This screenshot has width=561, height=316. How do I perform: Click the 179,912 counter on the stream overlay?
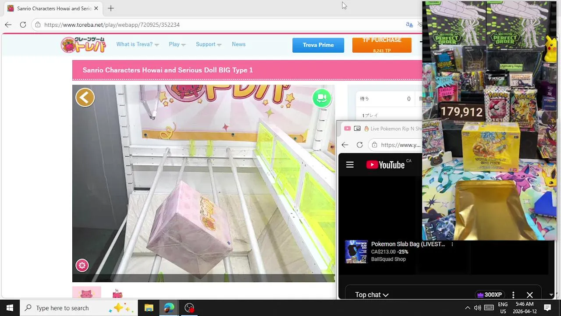tap(462, 112)
